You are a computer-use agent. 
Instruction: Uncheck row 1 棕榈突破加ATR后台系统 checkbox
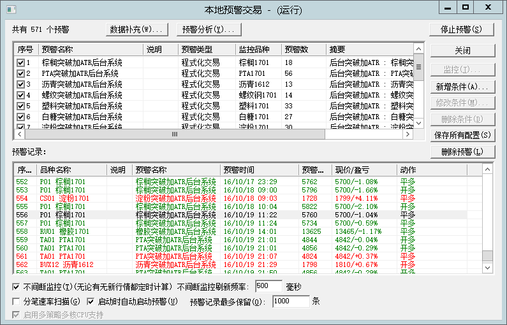20,63
